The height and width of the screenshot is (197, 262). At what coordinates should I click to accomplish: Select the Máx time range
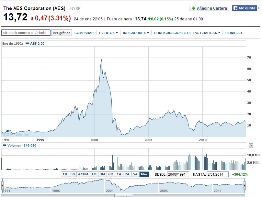[x=144, y=174]
